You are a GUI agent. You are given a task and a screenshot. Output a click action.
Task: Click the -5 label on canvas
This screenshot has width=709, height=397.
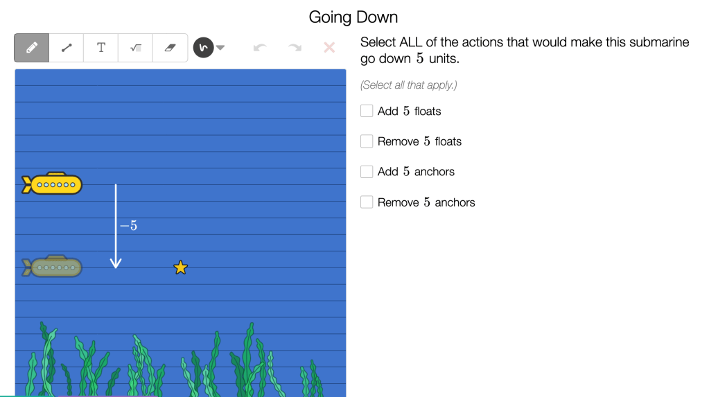(x=128, y=226)
